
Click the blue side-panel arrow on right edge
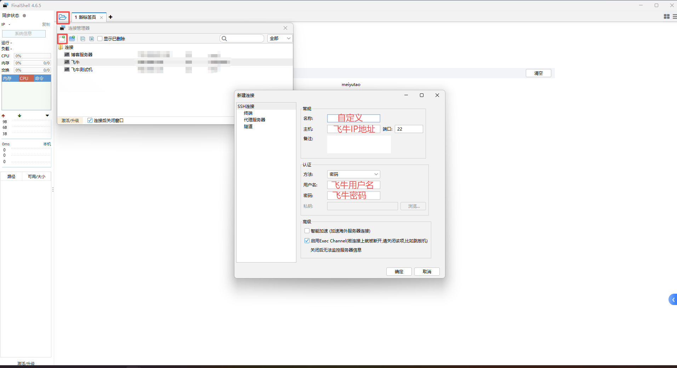[x=673, y=299]
